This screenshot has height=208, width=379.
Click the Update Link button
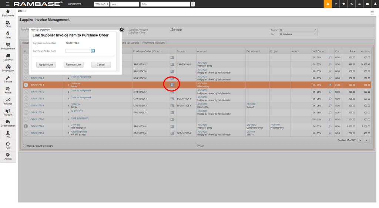click(46, 65)
